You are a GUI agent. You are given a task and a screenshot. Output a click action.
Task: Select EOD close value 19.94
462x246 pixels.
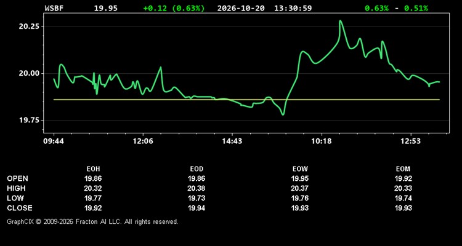(x=197, y=208)
